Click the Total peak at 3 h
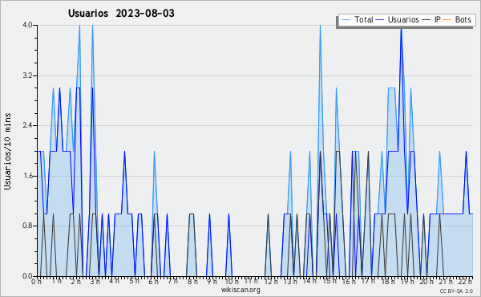 pyautogui.click(x=92, y=26)
